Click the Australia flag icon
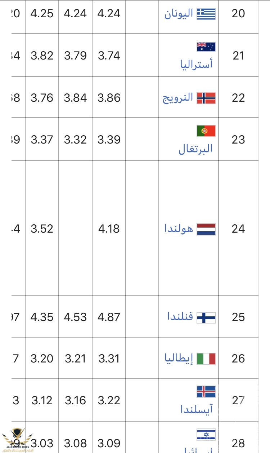The width and height of the screenshot is (270, 453). coord(206,47)
